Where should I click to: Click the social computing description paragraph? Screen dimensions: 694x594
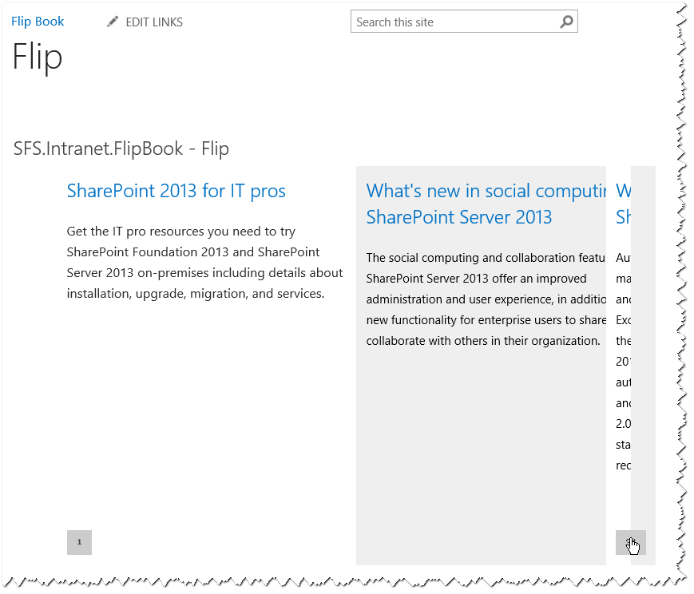pos(486,299)
